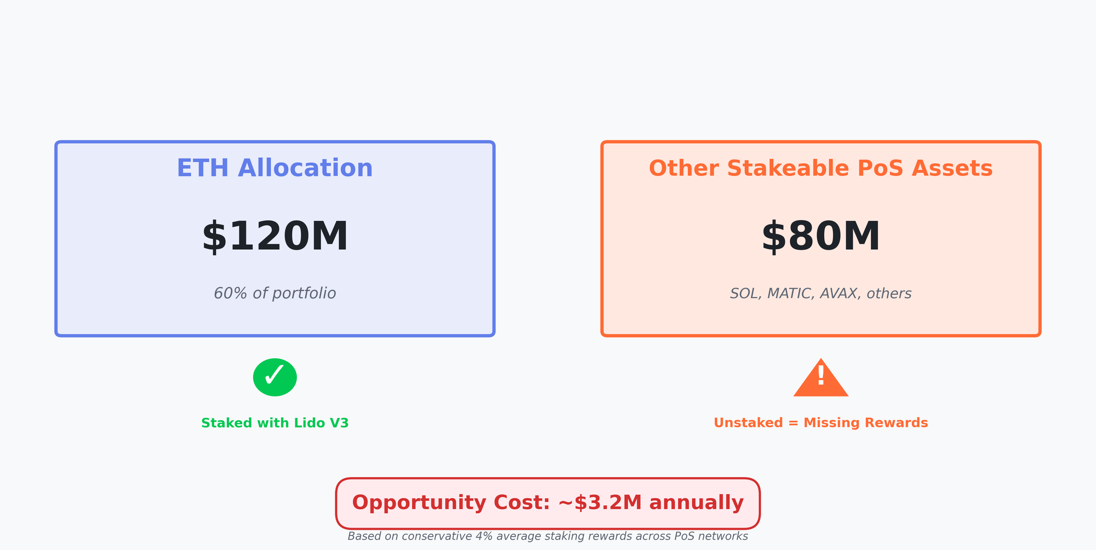1096x550 pixels.
Task: Select the 60% of portfolio caption
Action: pos(275,294)
